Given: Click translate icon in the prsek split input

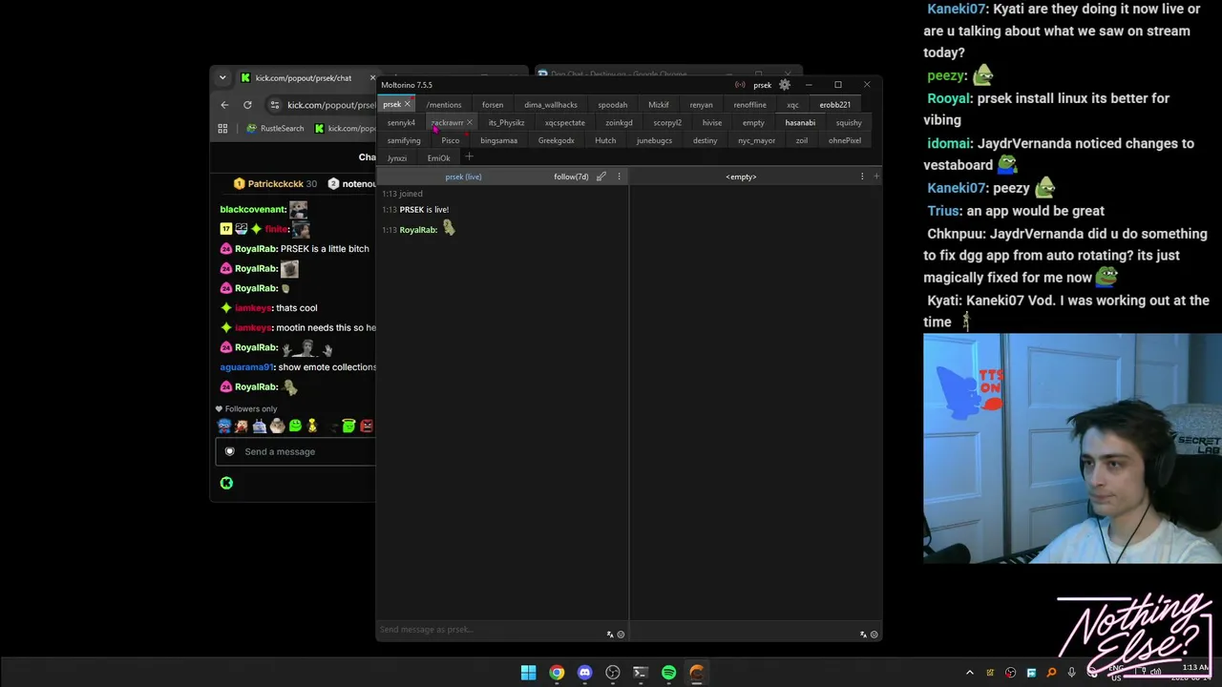Looking at the screenshot, I should [610, 635].
